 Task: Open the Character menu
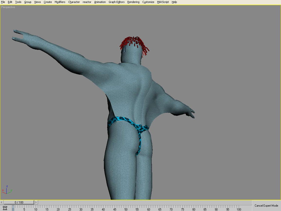coord(74,2)
